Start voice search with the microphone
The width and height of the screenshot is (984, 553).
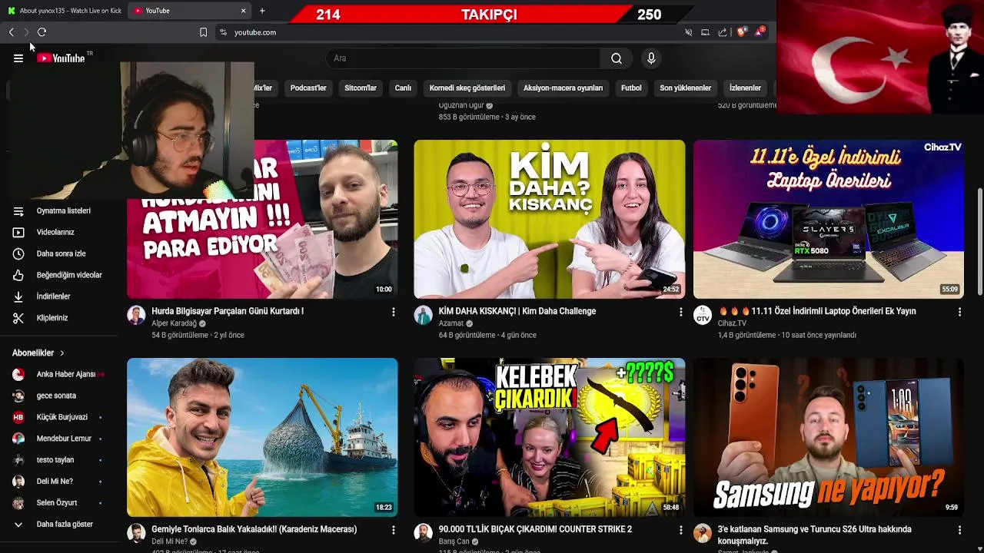click(x=651, y=58)
